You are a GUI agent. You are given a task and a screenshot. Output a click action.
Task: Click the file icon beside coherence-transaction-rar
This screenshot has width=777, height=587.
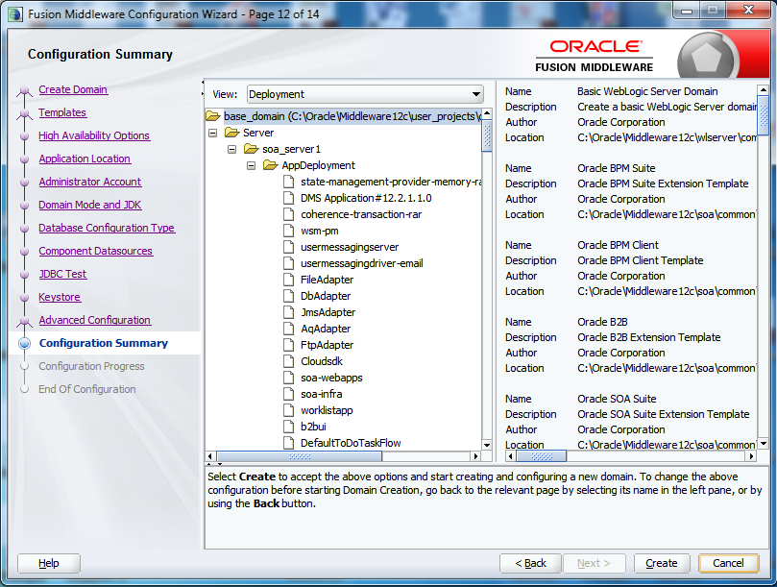coord(289,214)
